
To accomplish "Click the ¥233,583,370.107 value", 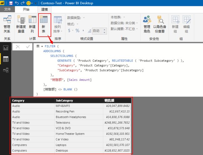I will 118,145.
